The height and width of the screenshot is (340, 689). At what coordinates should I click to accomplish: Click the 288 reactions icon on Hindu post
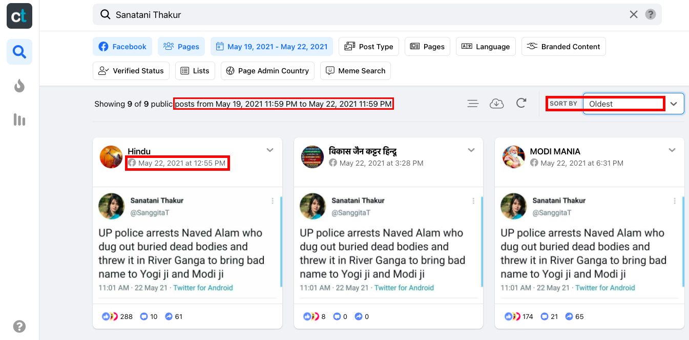110,316
